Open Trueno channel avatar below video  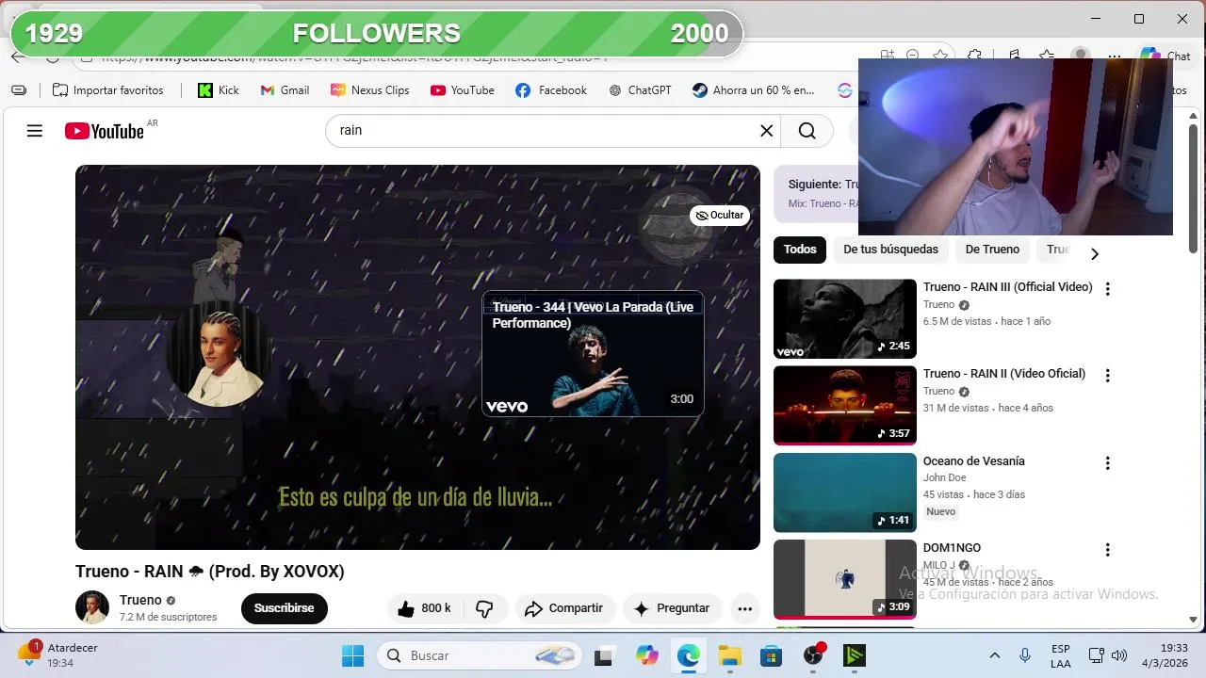pyautogui.click(x=92, y=607)
